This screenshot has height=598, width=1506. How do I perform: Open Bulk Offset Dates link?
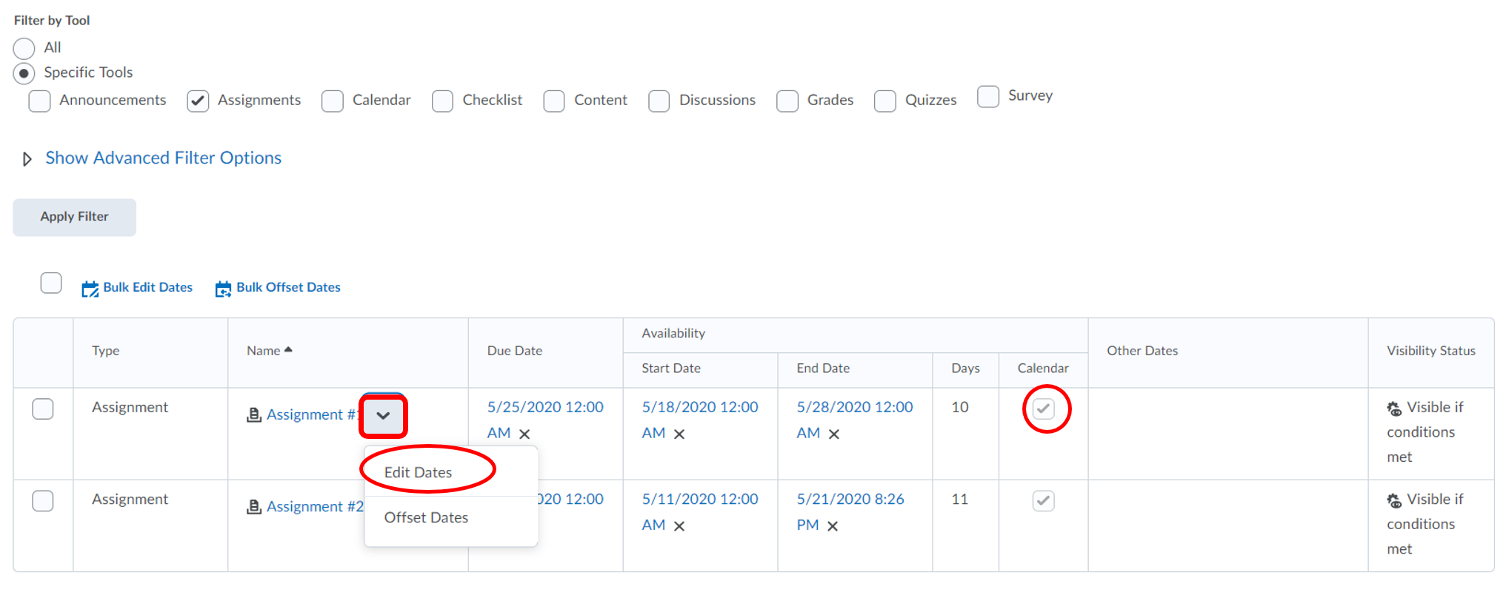(x=289, y=287)
